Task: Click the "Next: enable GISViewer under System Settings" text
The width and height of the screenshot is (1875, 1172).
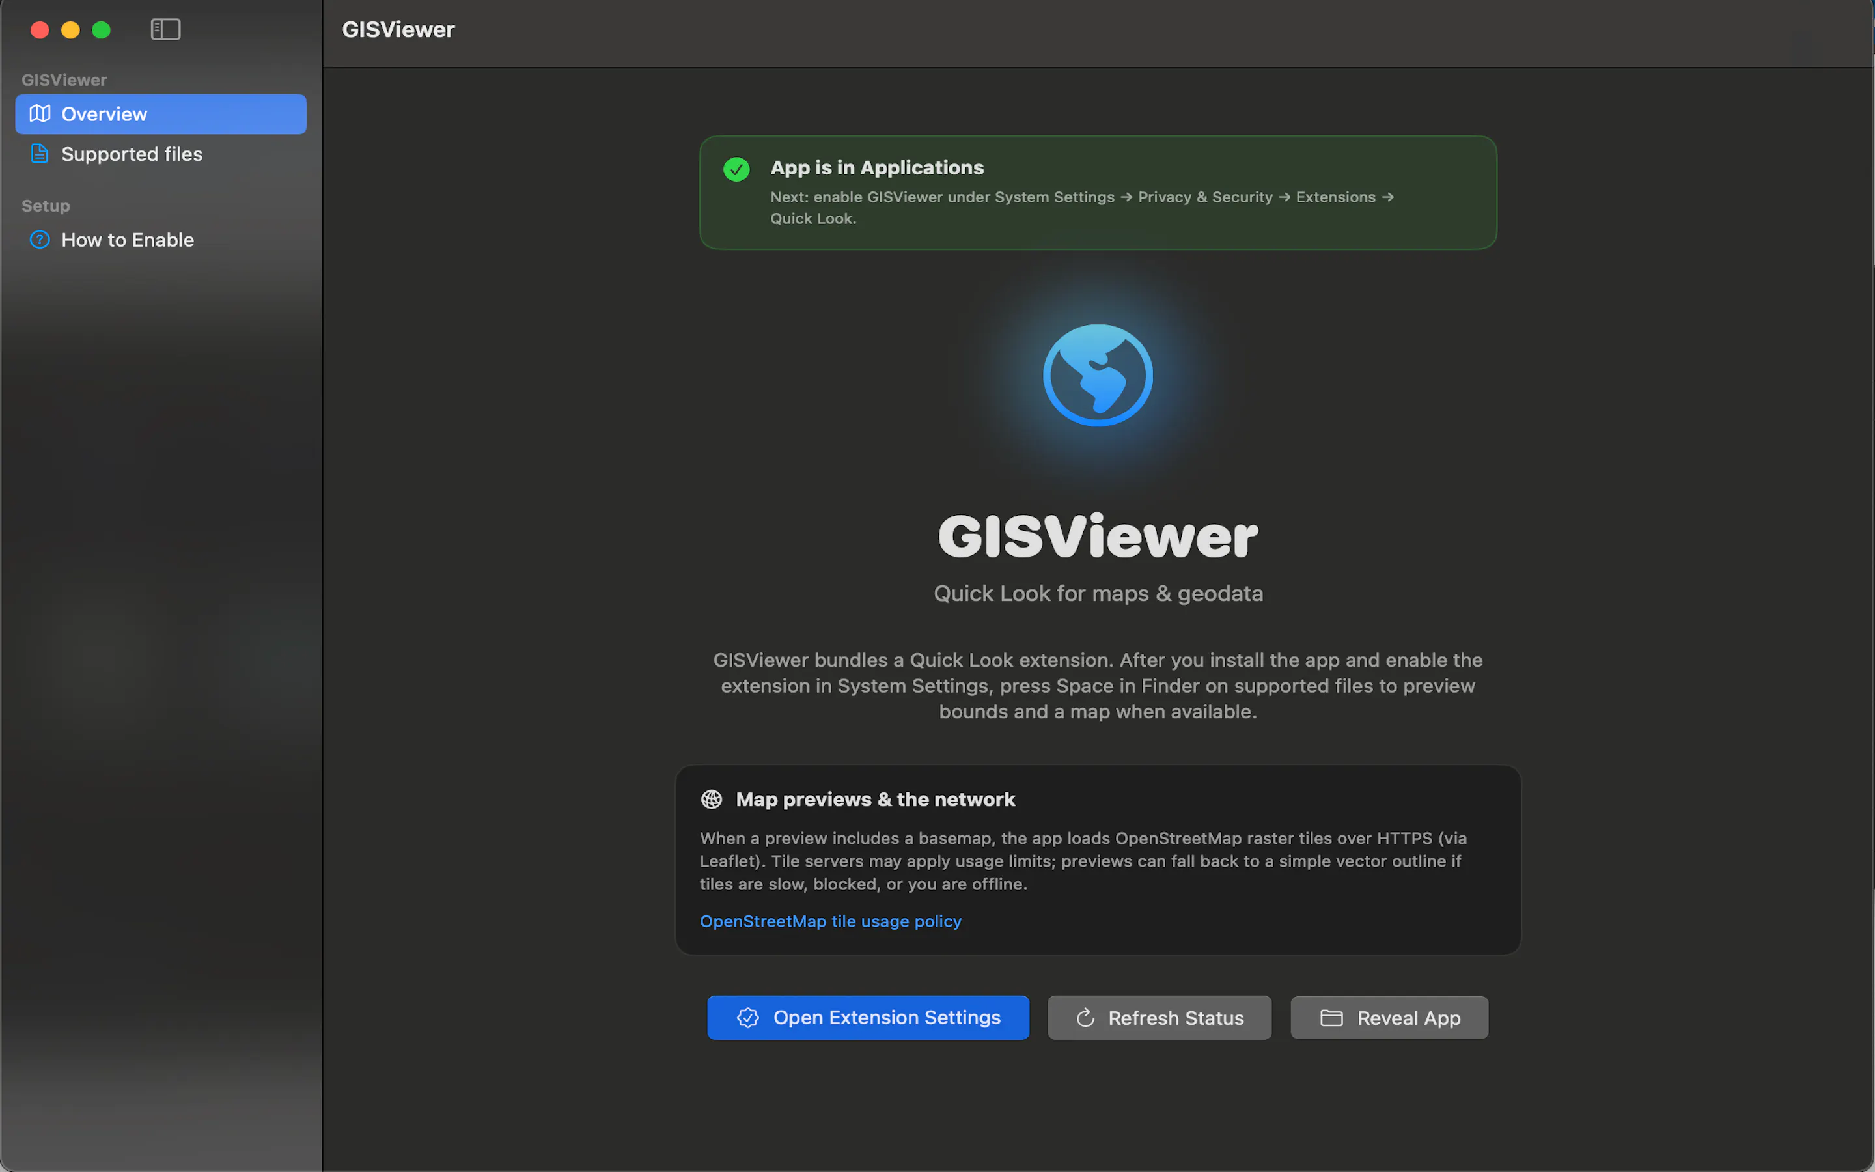Action: 1081,208
